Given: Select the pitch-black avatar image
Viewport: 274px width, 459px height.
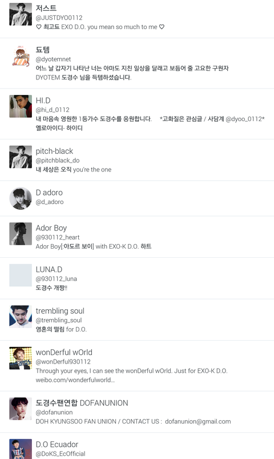Looking at the screenshot, I should [21, 157].
